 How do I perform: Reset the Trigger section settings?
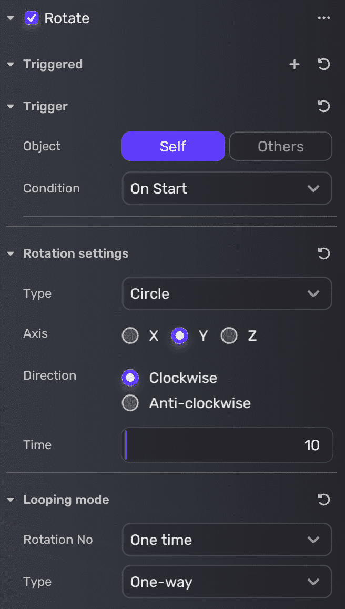(324, 106)
